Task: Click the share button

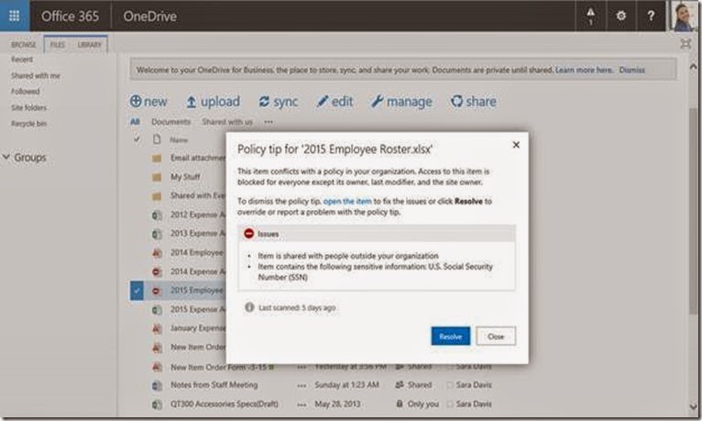Action: 473,102
